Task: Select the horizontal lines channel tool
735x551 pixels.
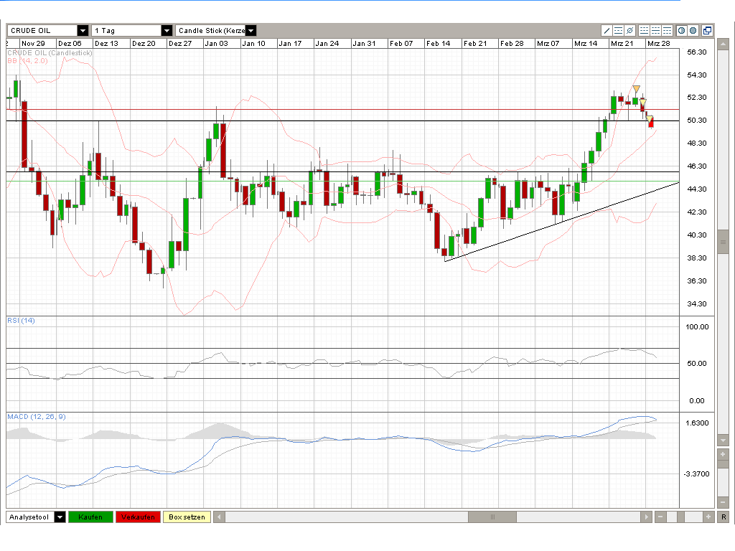Action: [618, 30]
